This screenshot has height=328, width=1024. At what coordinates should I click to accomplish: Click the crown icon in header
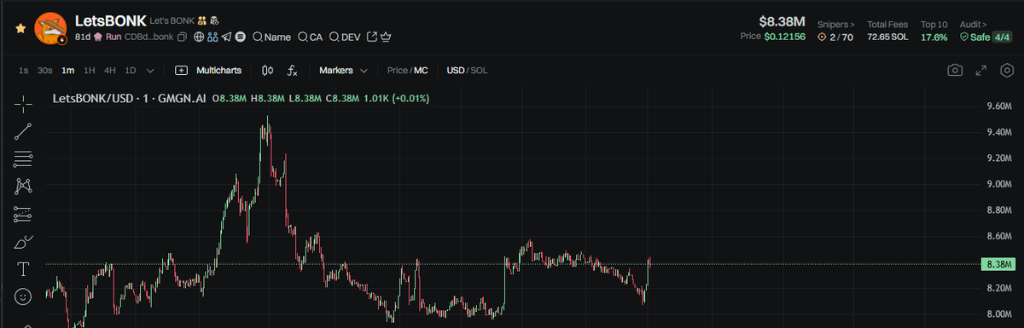(x=386, y=37)
